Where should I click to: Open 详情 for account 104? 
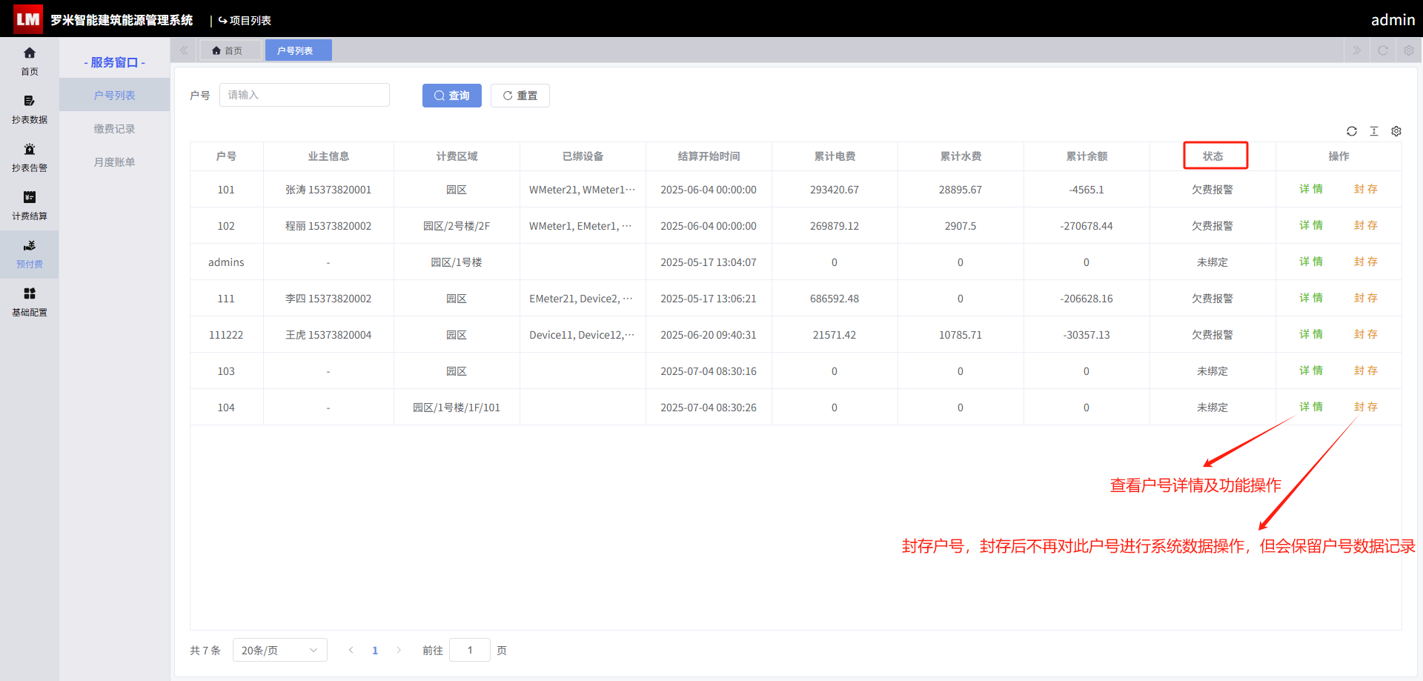pyautogui.click(x=1311, y=407)
